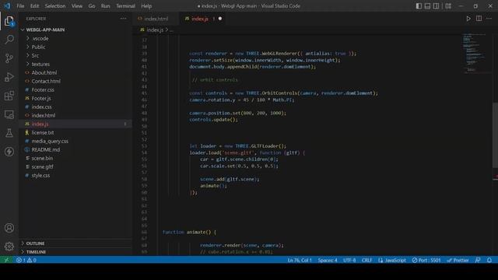This screenshot has height=280, width=498.
Task: Open the Run menu
Action: [x=106, y=6]
